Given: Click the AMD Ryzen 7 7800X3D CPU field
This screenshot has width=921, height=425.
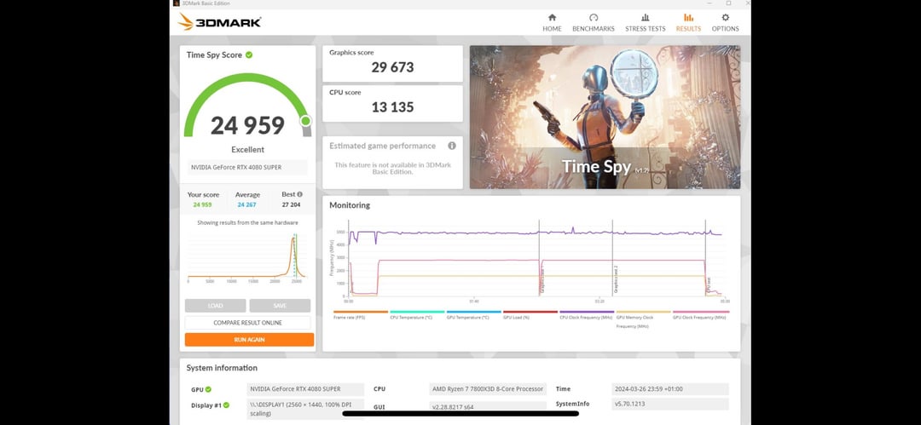Looking at the screenshot, I should click(488, 389).
